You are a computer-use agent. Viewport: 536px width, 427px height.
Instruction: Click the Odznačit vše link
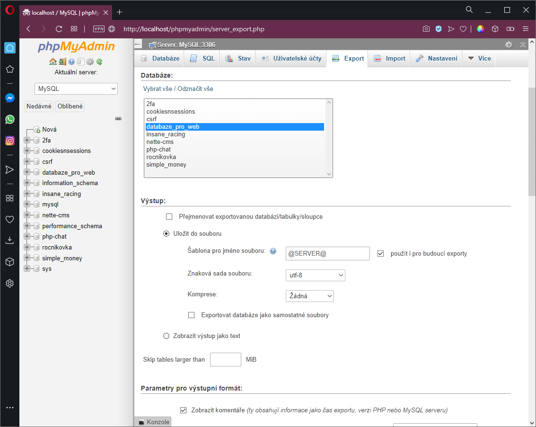point(195,89)
